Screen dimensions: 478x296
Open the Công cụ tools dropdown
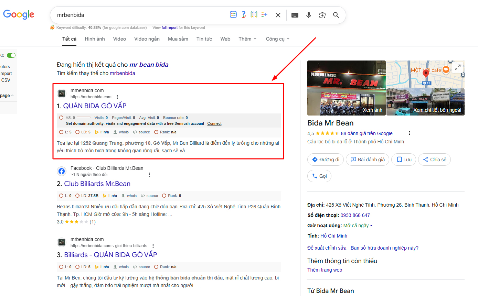(277, 39)
